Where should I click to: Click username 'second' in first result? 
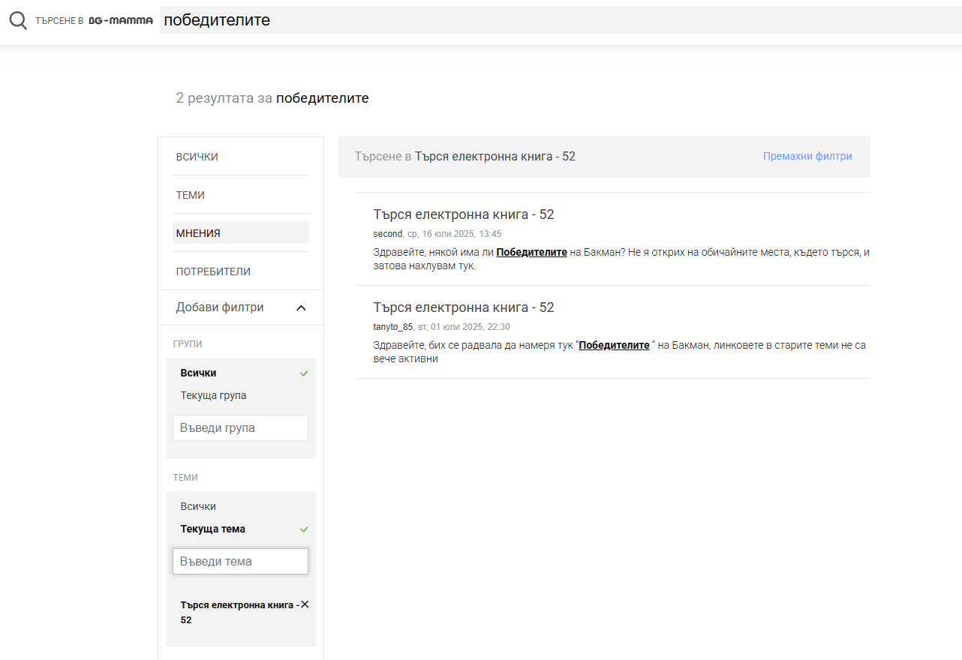[x=387, y=234]
